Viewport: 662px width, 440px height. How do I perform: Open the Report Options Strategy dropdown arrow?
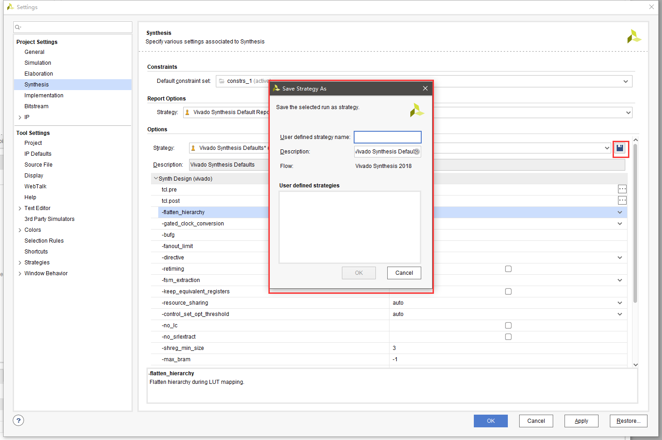pyautogui.click(x=628, y=113)
